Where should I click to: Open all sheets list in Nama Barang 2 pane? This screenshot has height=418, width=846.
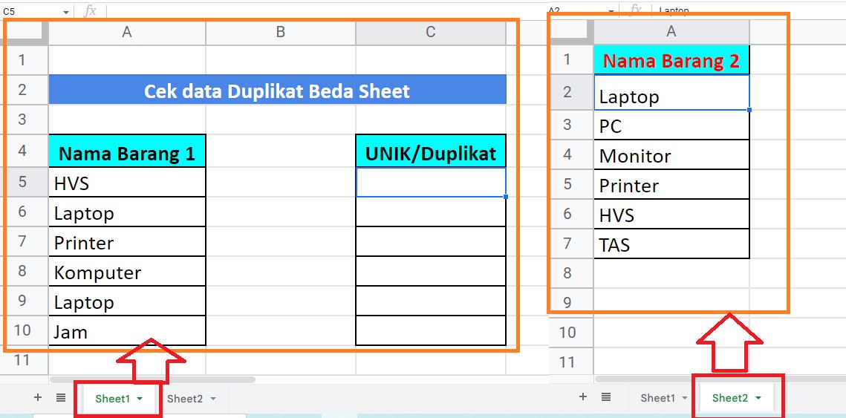606,397
